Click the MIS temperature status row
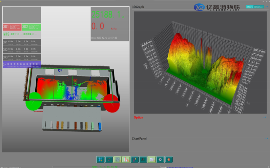 22,34
